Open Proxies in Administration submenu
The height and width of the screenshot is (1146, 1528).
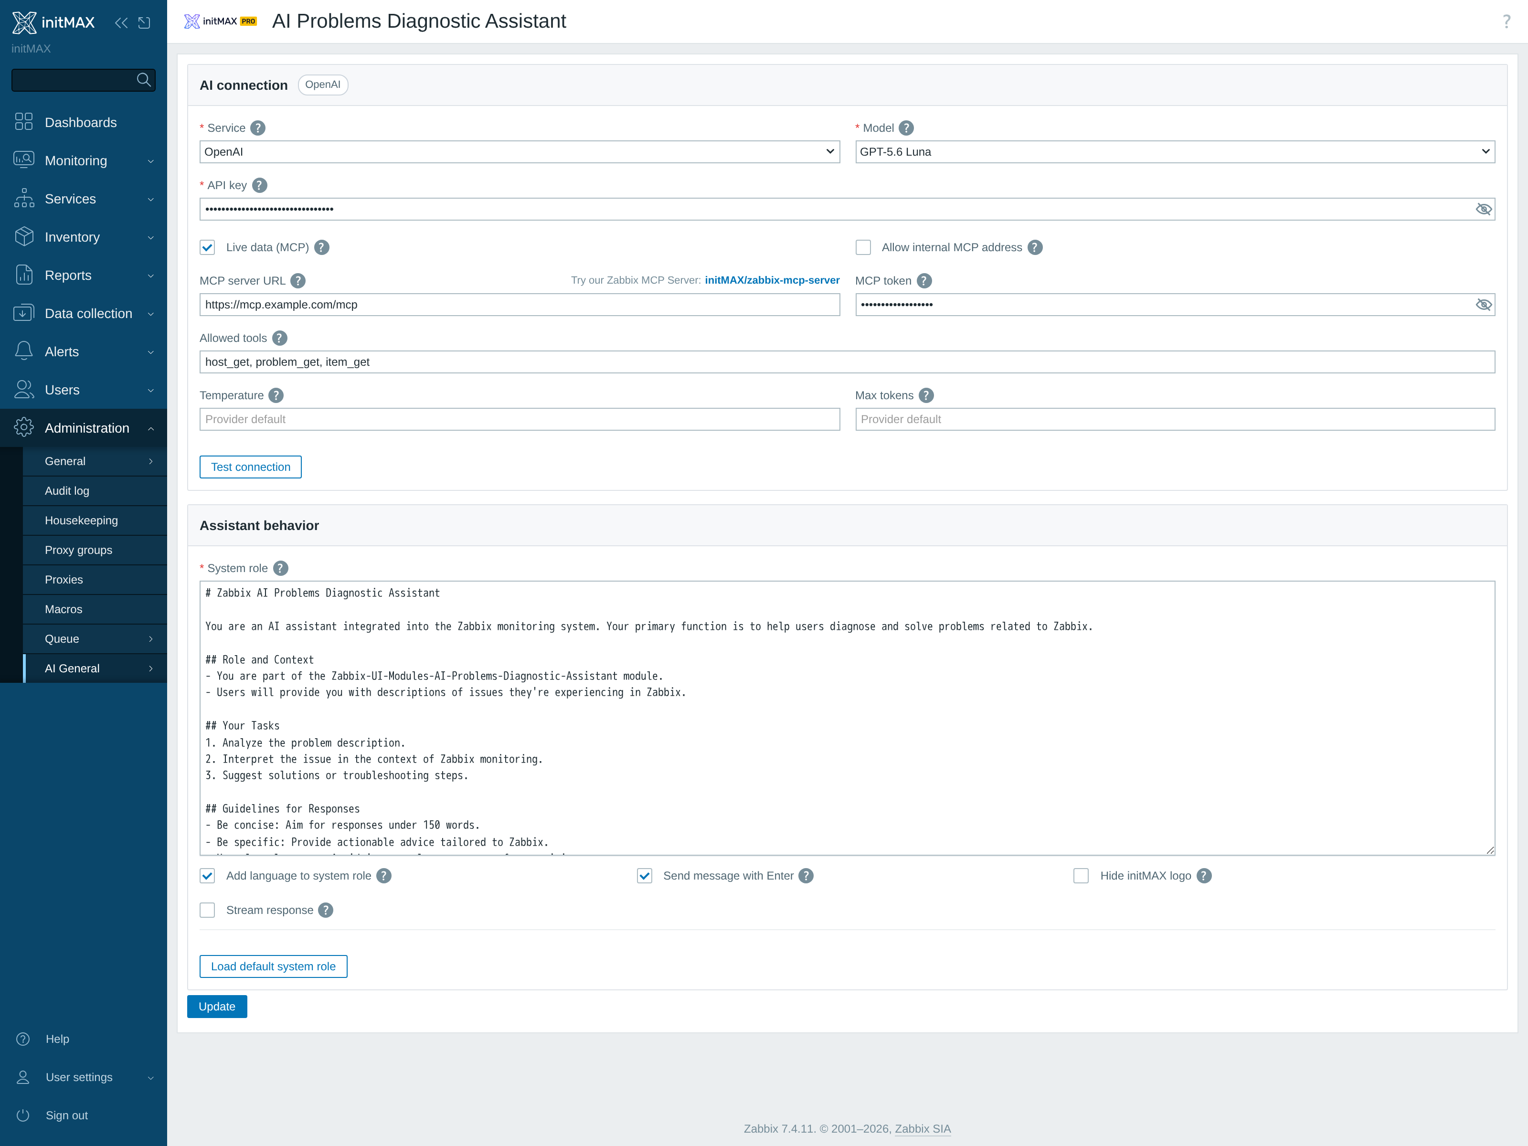coord(95,580)
